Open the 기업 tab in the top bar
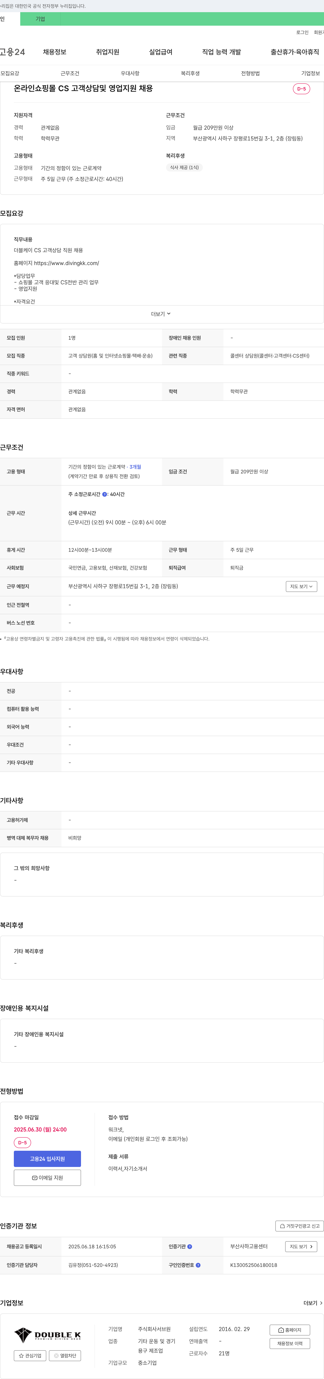Viewport: 324px width, 1379px height. [40, 19]
